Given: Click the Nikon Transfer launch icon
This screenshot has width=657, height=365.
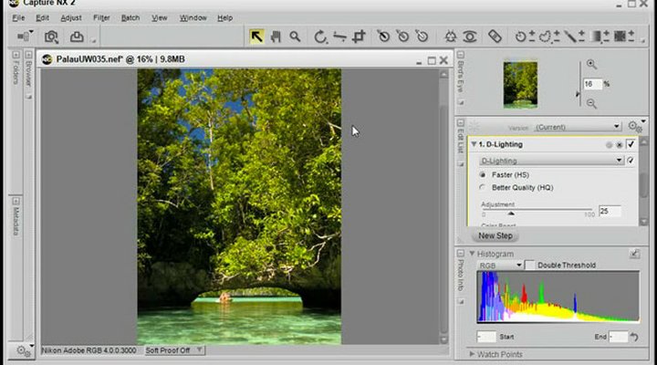Looking at the screenshot, I should coord(51,37).
